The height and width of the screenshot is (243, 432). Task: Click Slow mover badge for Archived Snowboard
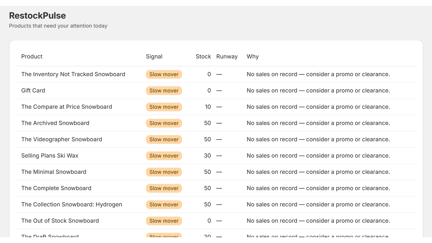[164, 123]
